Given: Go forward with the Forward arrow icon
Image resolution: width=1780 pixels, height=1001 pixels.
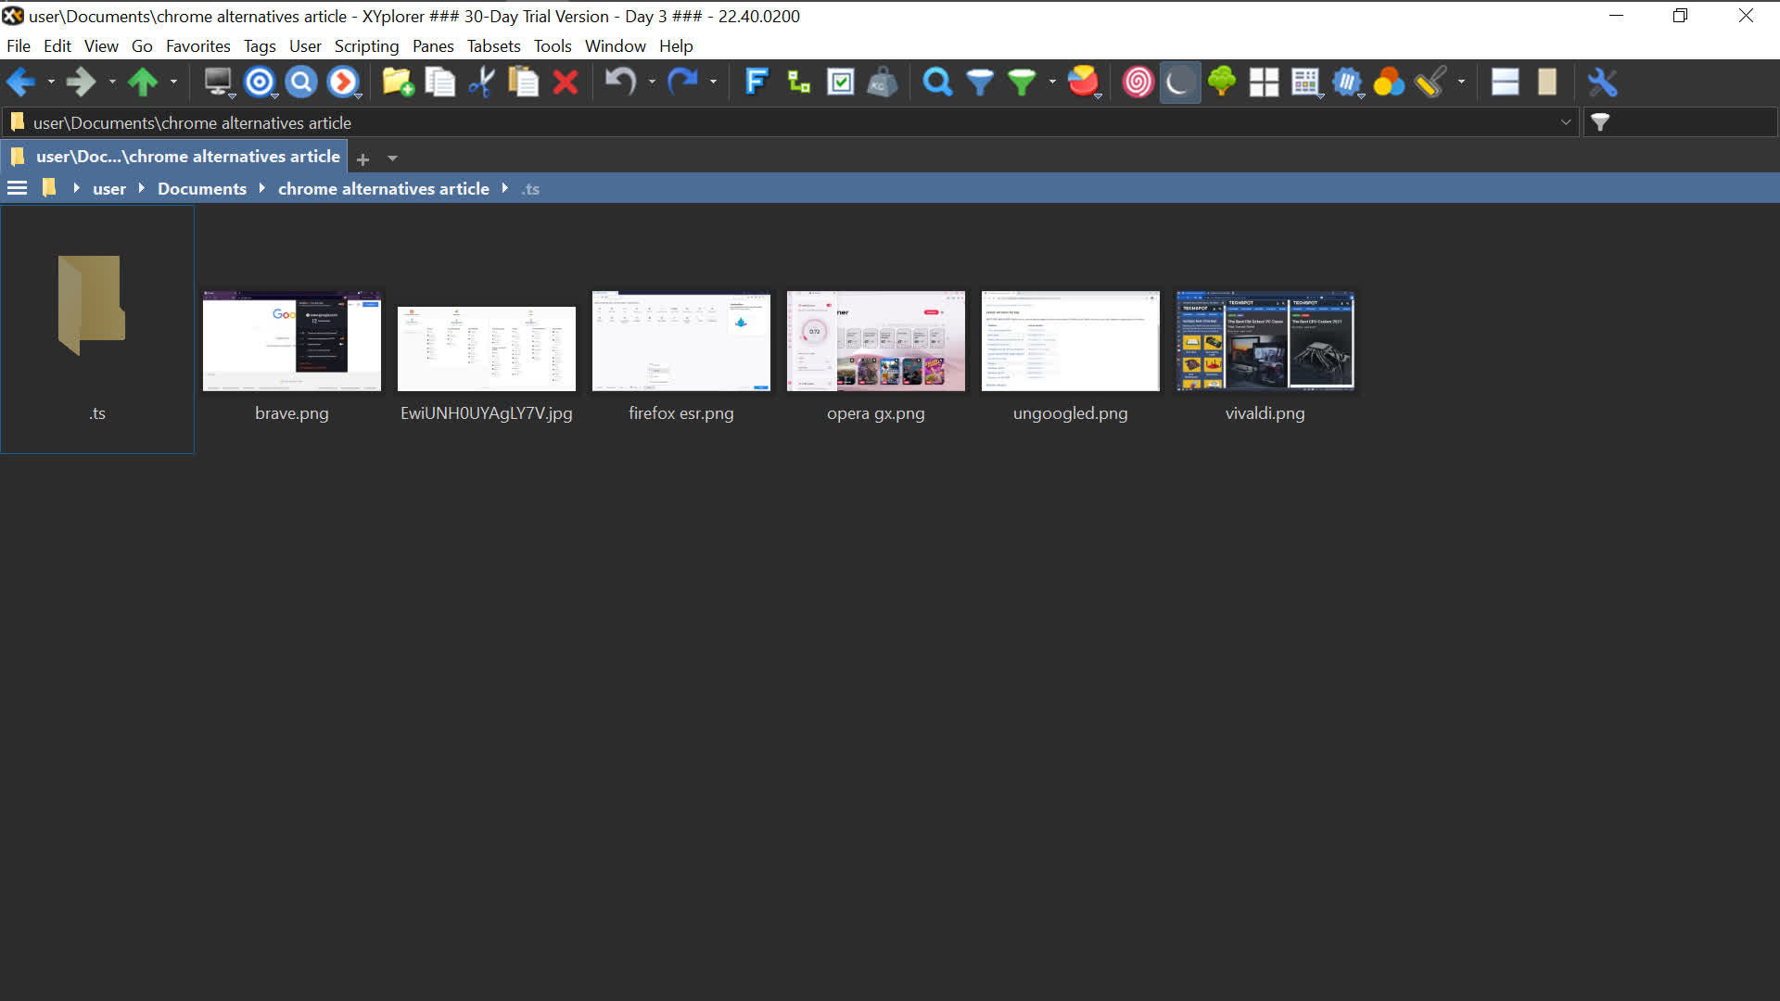Looking at the screenshot, I should 82,82.
